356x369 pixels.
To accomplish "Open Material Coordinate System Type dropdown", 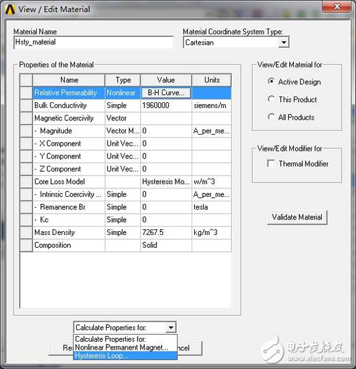I will (x=284, y=43).
